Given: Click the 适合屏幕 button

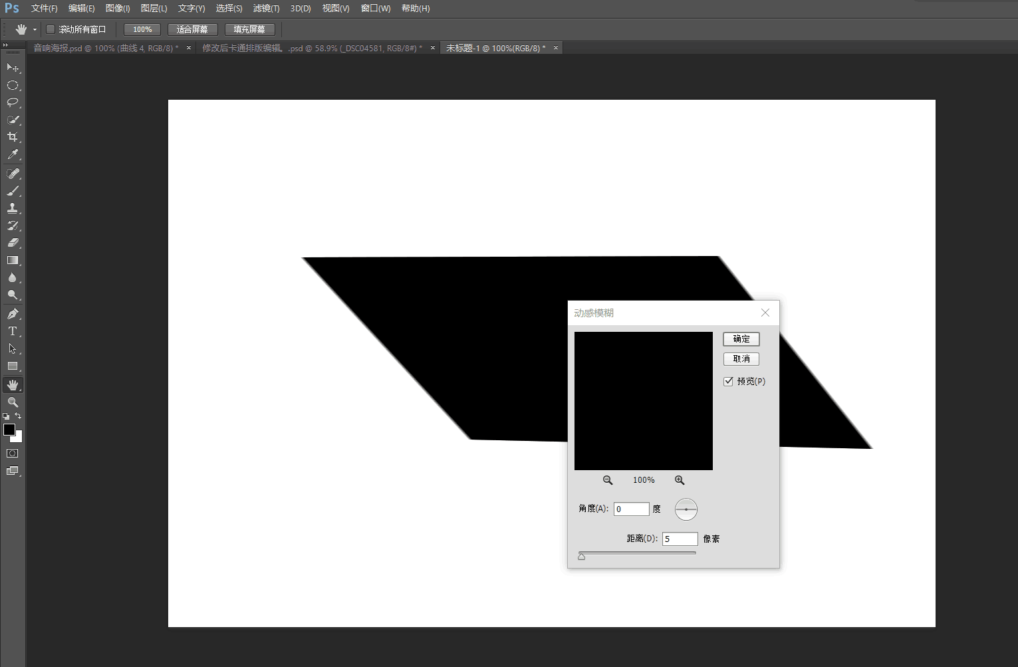Looking at the screenshot, I should click(192, 29).
